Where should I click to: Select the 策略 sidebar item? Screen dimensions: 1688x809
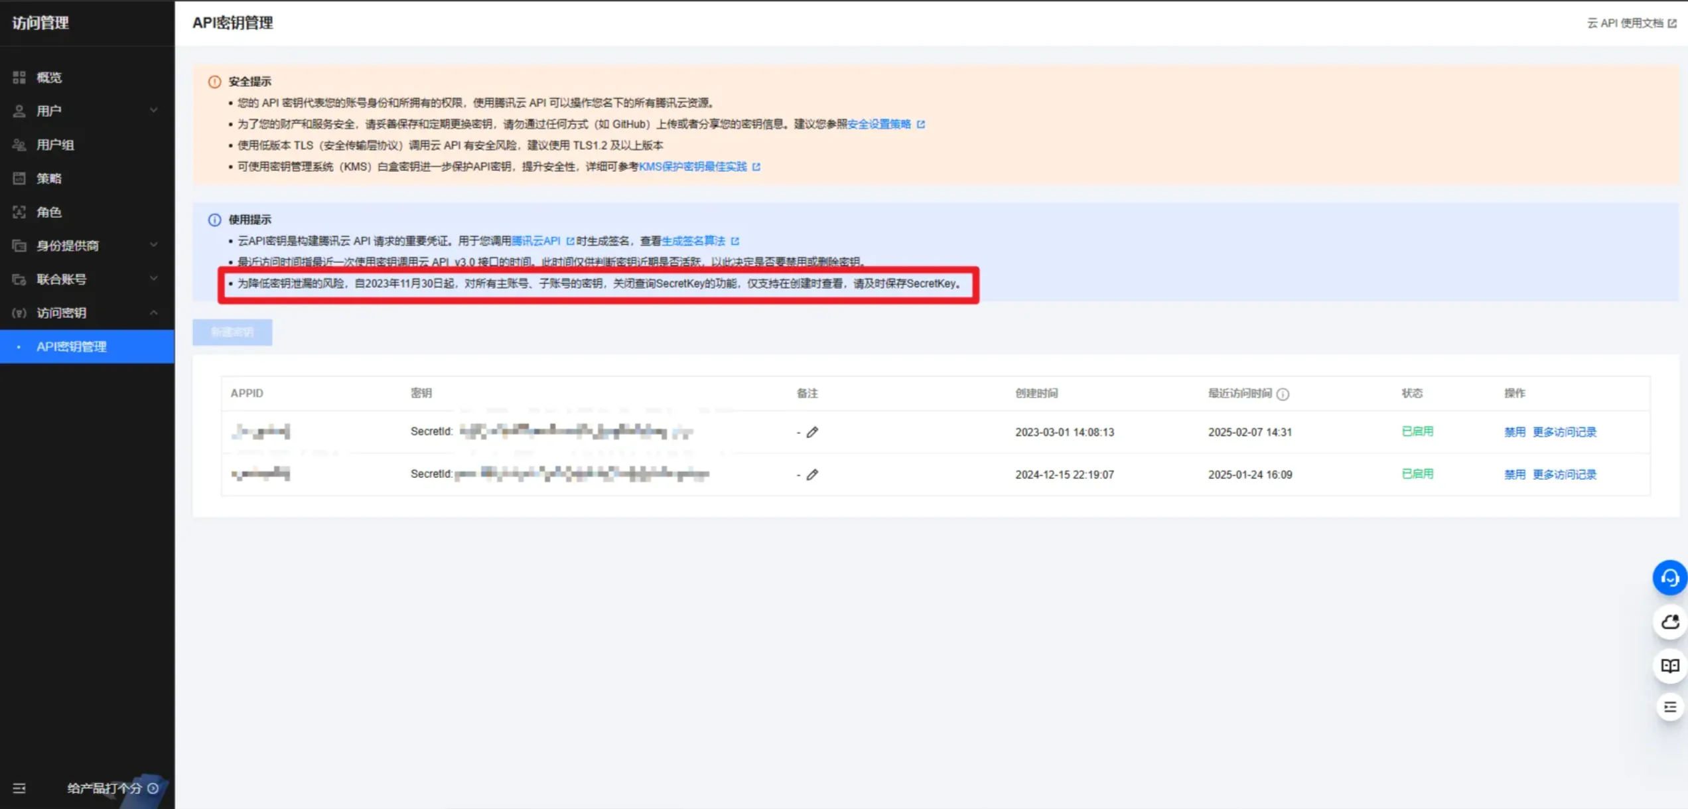(49, 179)
